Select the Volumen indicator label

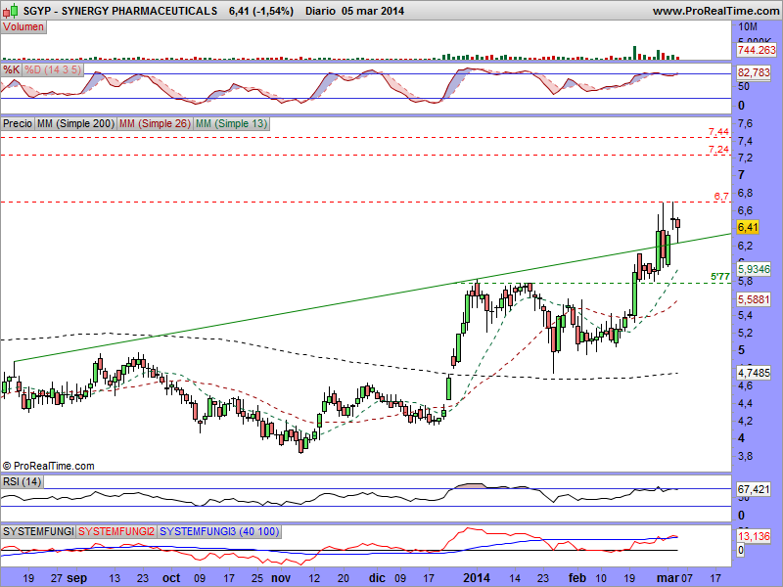[23, 27]
